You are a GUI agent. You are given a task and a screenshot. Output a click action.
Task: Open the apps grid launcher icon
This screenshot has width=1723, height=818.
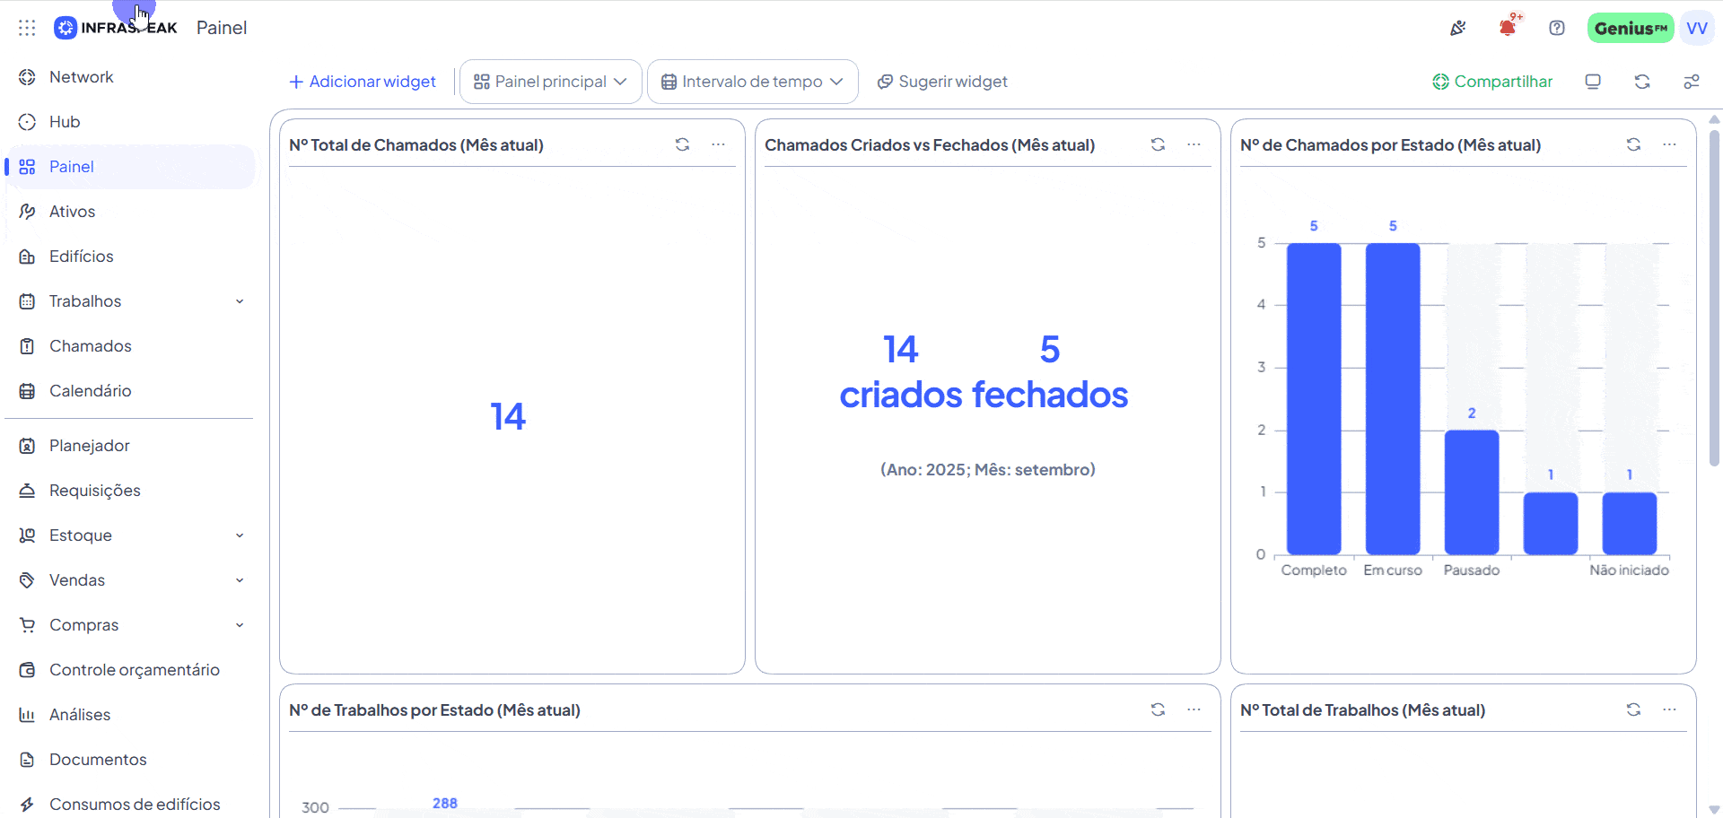(27, 28)
